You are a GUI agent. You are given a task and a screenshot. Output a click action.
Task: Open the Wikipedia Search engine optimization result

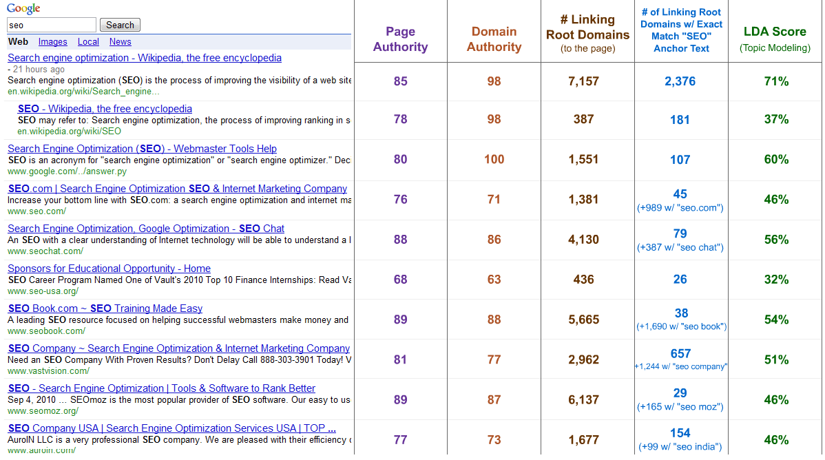145,58
